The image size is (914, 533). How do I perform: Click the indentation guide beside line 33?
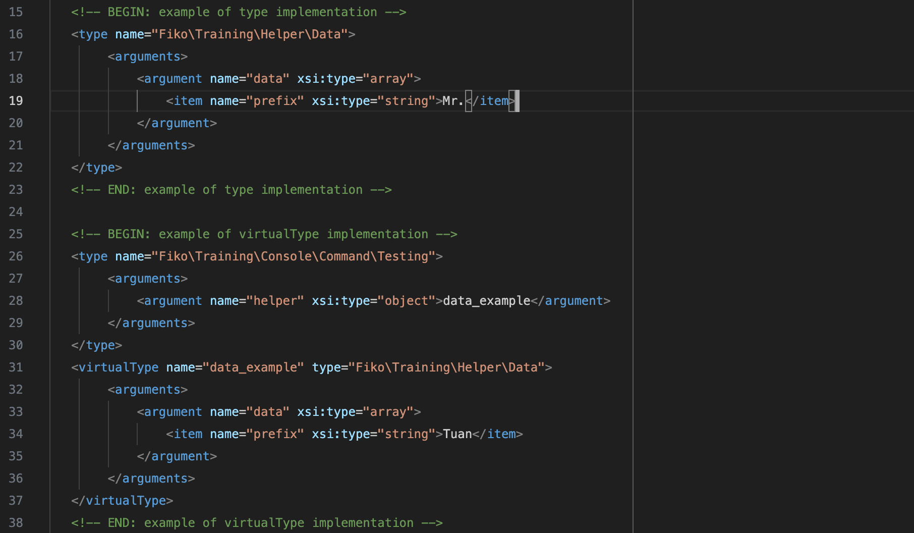pyautogui.click(x=109, y=411)
